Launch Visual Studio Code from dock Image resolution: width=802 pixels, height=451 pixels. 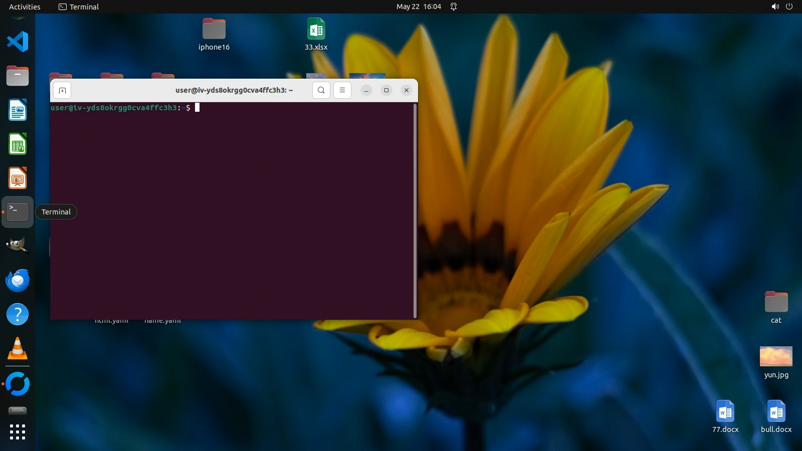[18, 42]
